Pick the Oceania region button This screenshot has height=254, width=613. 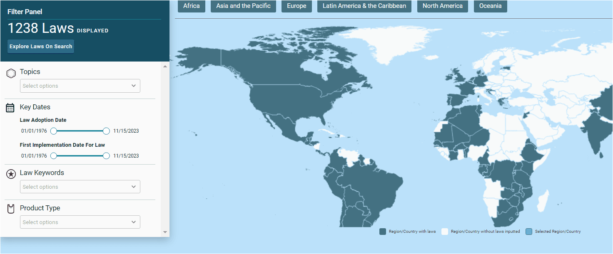point(490,6)
